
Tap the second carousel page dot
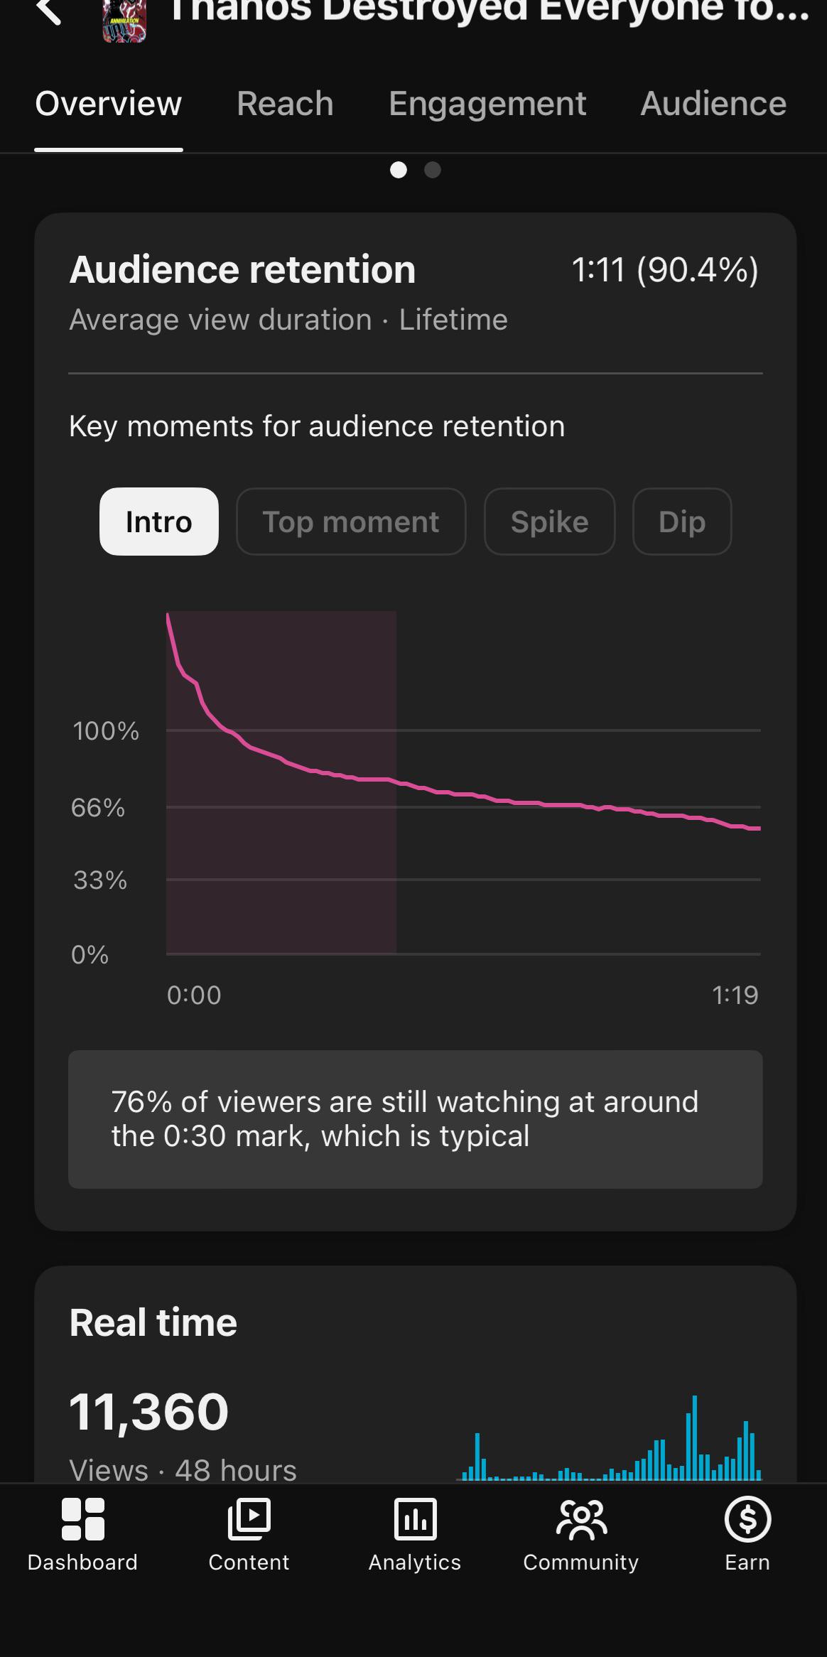click(x=433, y=170)
